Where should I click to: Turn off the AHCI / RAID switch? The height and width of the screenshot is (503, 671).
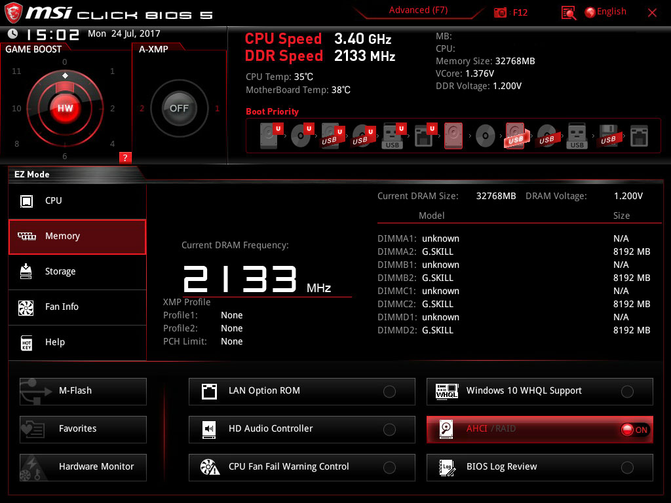coord(634,430)
